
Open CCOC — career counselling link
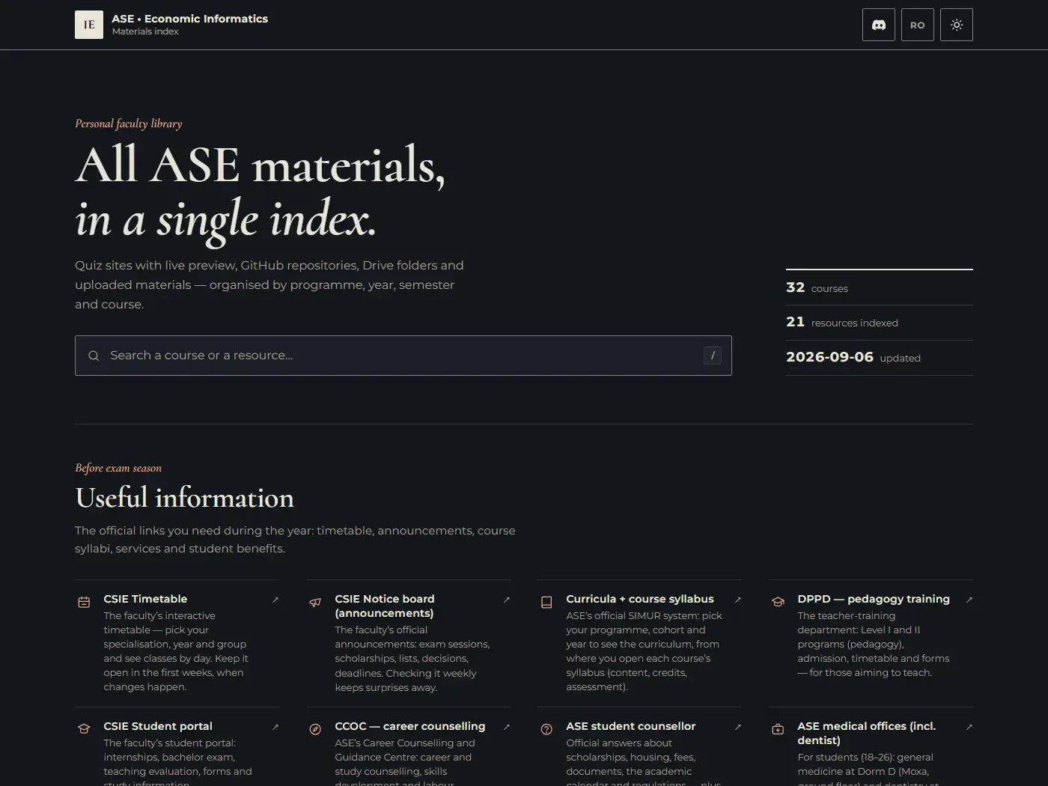(410, 726)
